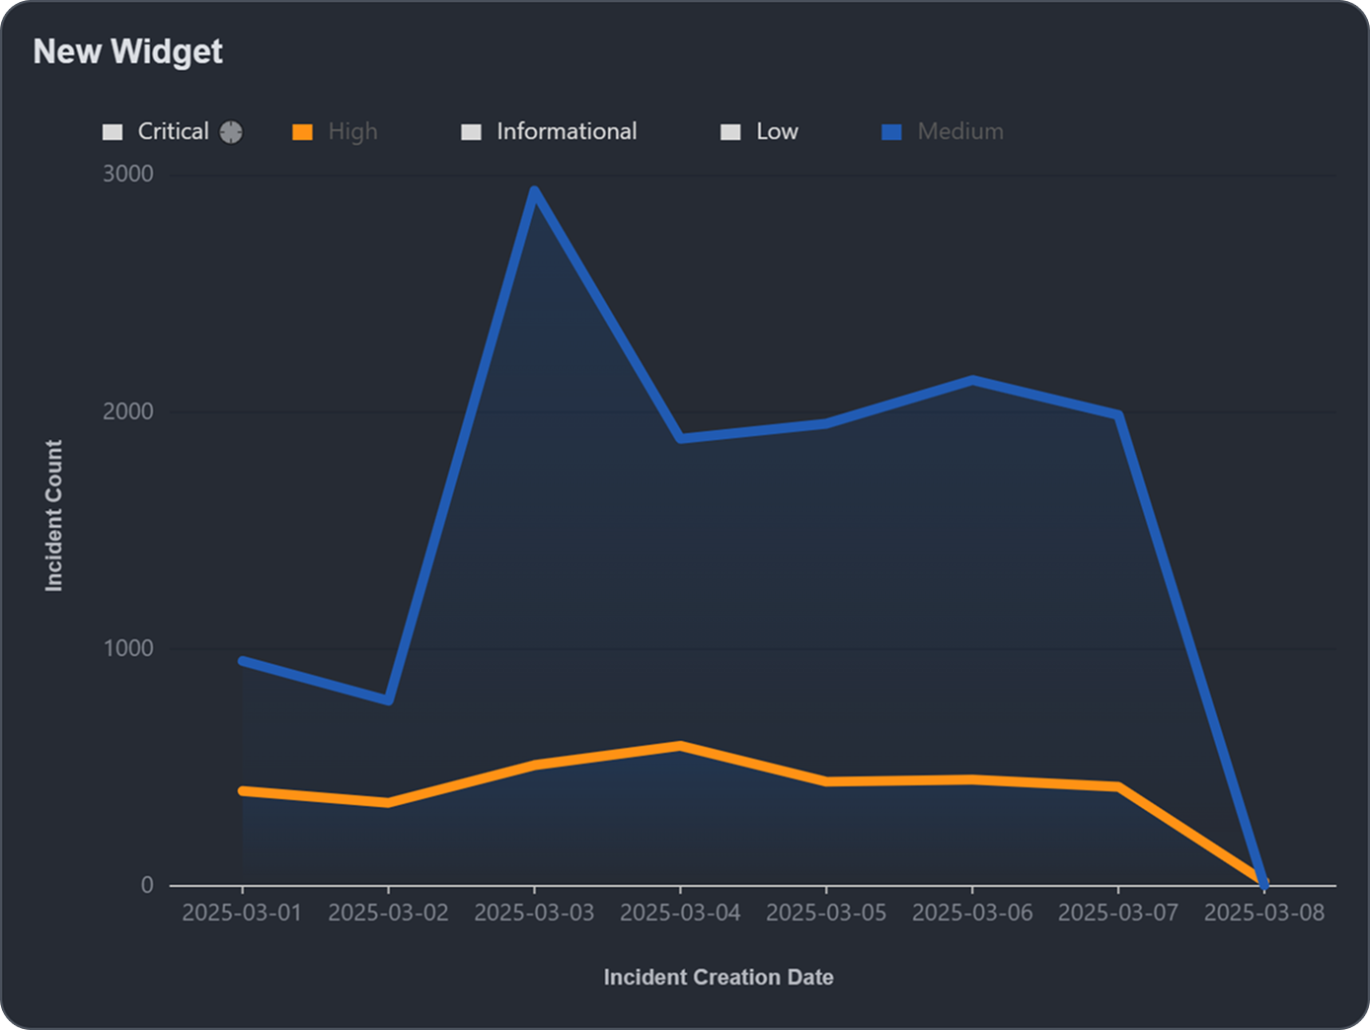Click the Medium data point on 2025-03-02
The height and width of the screenshot is (1030, 1370).
[388, 700]
